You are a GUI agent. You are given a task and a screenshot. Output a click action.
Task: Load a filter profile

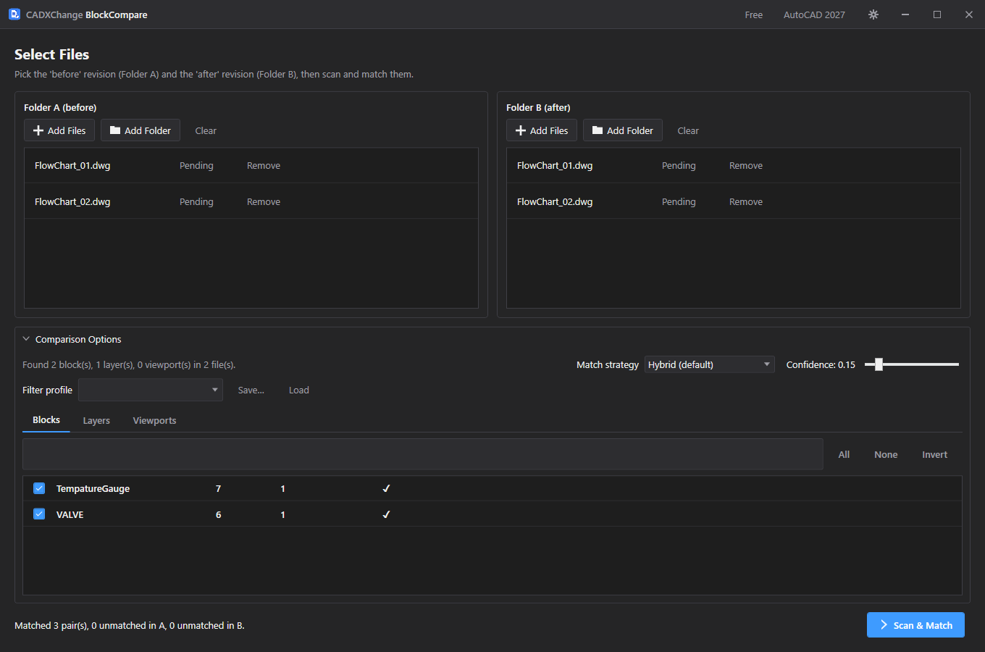pos(299,390)
